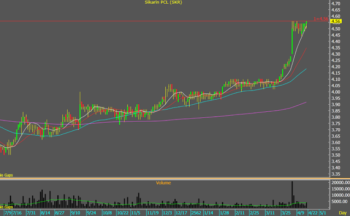Select the 12/3 date label
This screenshot has height=216, width=350.
pos(167,213)
